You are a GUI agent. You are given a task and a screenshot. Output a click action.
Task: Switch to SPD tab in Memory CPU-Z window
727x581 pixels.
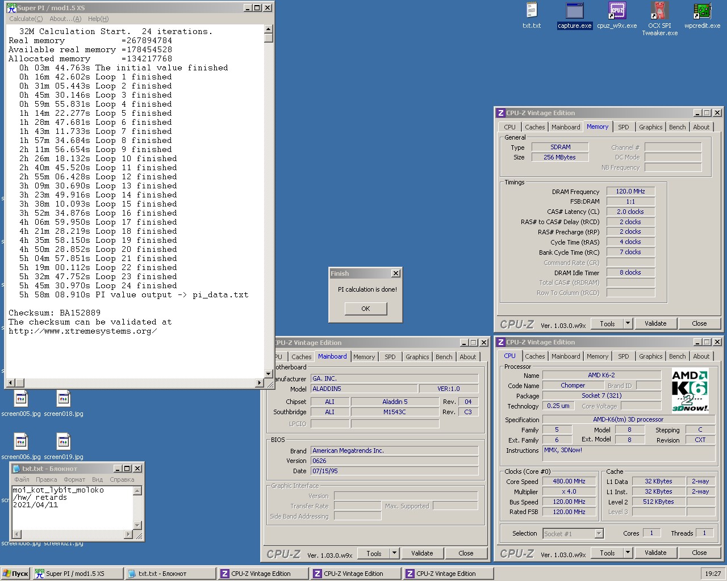point(624,127)
